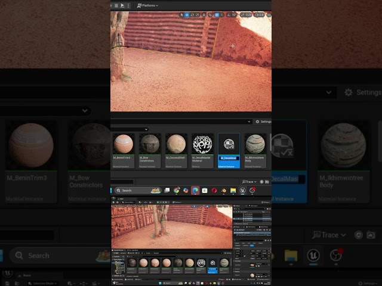Open Copilot colorful icon on taskbar
The image size is (382, 286).
(x=186, y=191)
